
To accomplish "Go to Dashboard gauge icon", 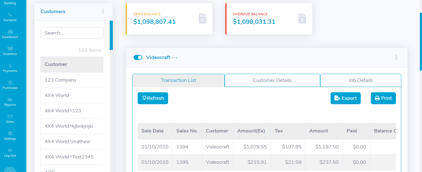I will pos(10,32).
